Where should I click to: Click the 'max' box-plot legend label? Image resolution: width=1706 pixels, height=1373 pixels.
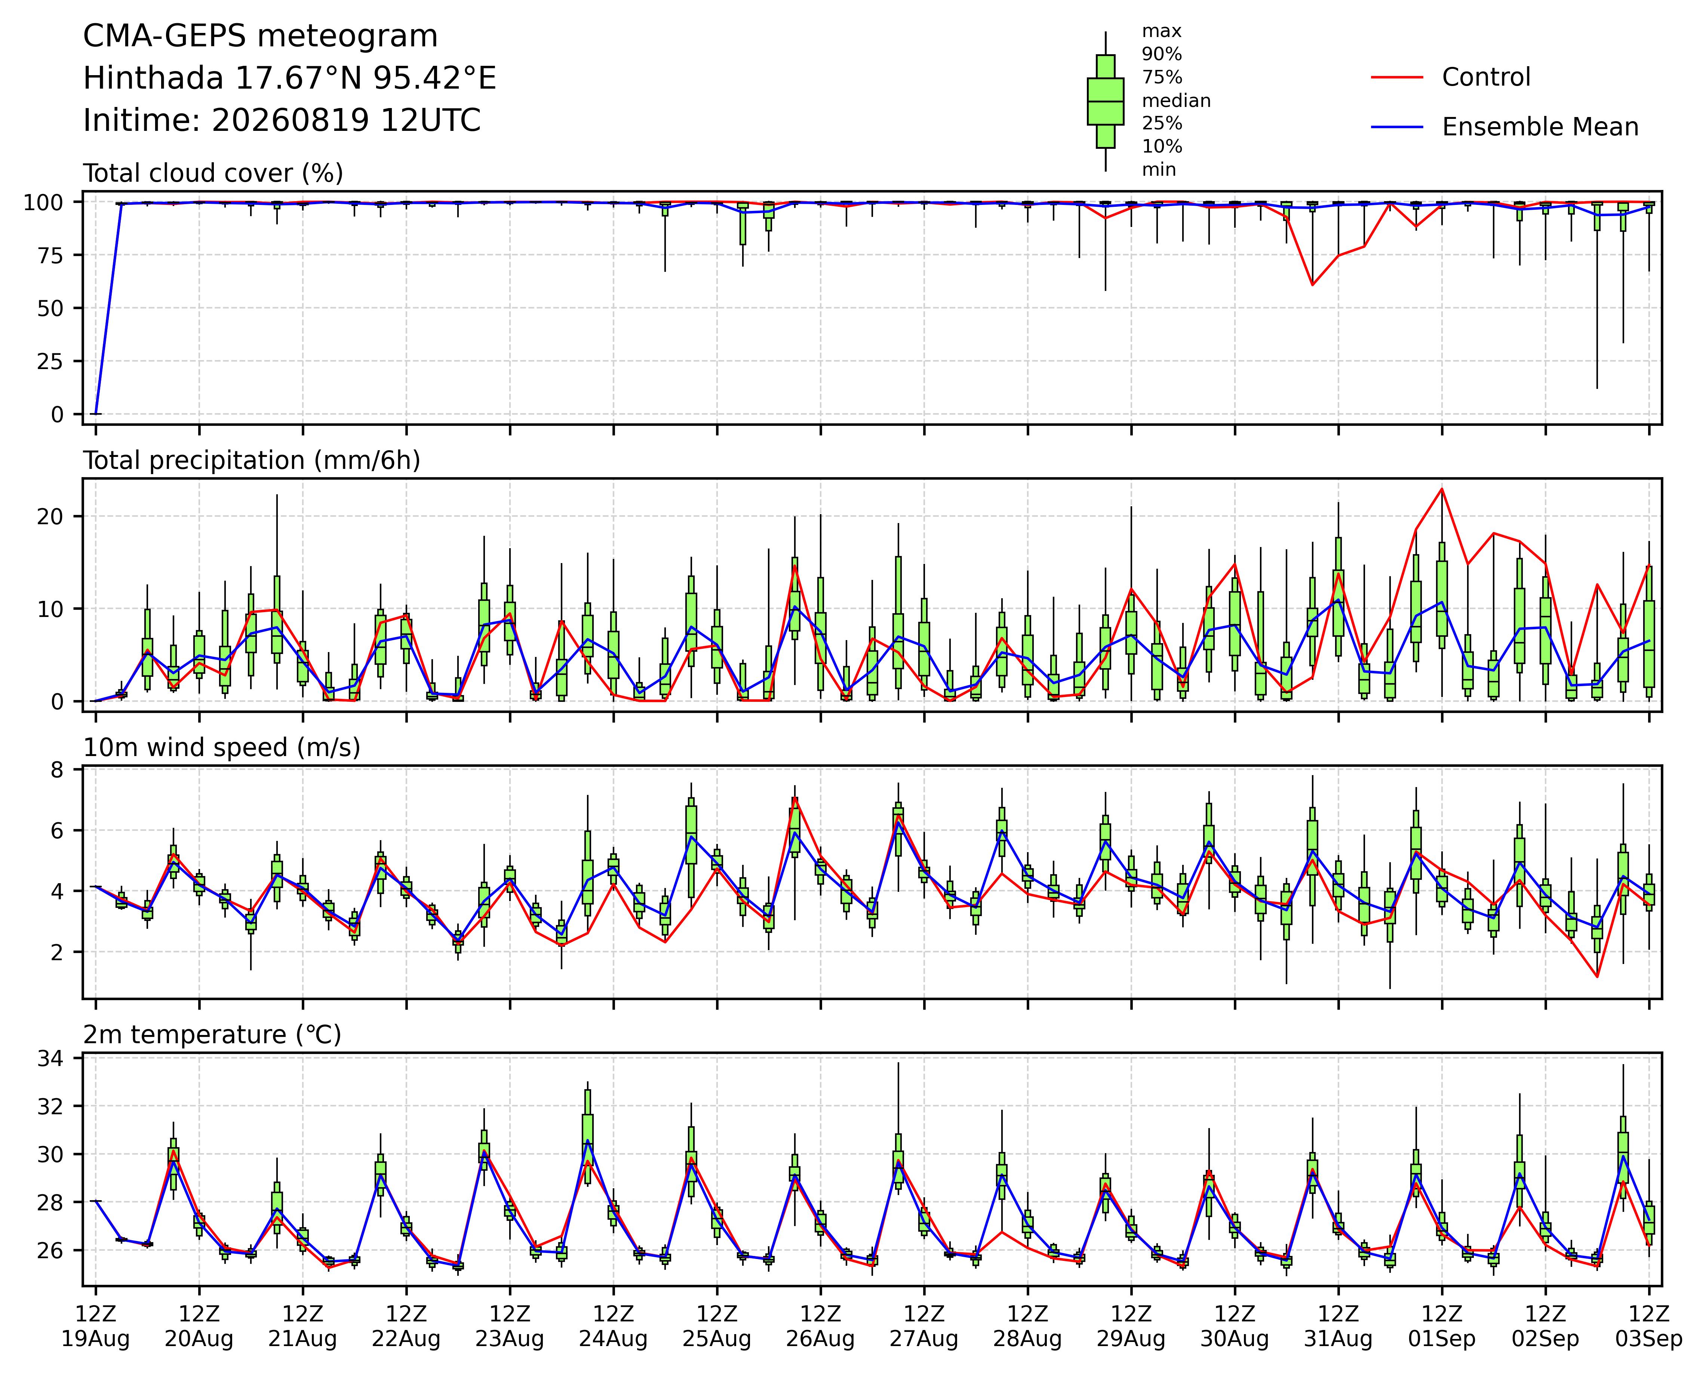coord(1162,32)
